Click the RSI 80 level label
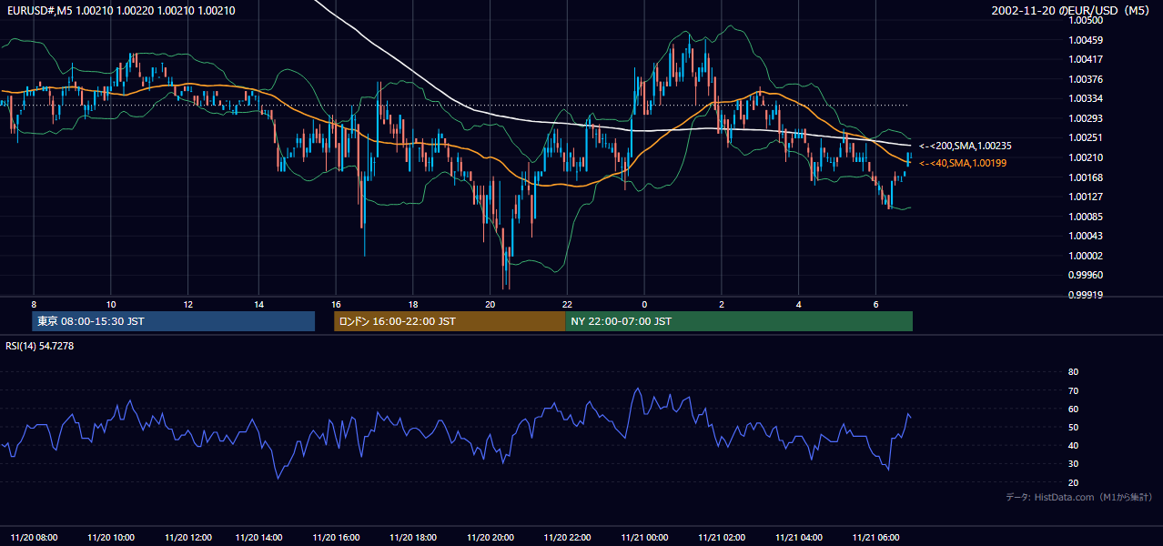The width and height of the screenshot is (1163, 546). (1073, 372)
